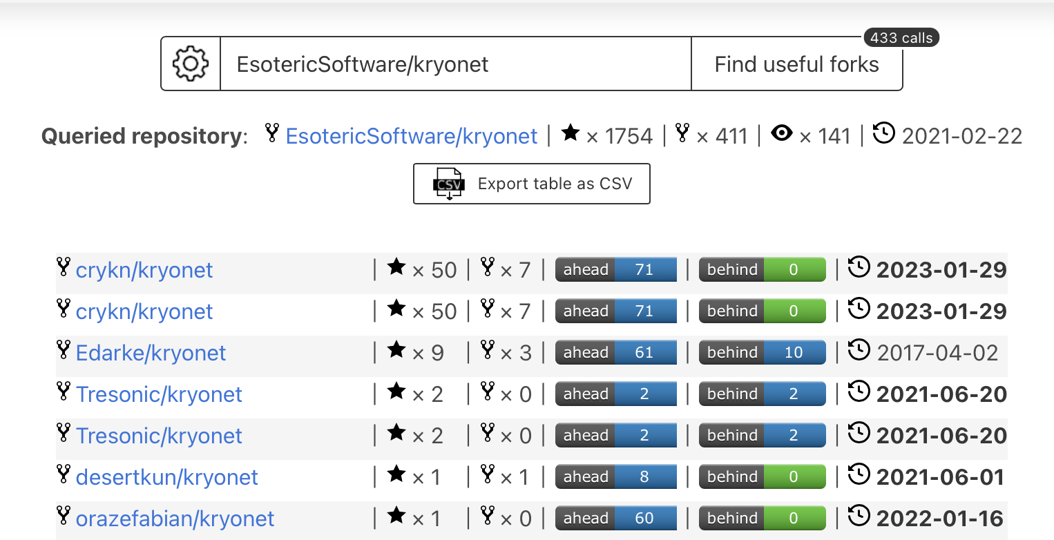This screenshot has height=540, width=1054.
Task: Click the repository name input field
Action: click(456, 63)
